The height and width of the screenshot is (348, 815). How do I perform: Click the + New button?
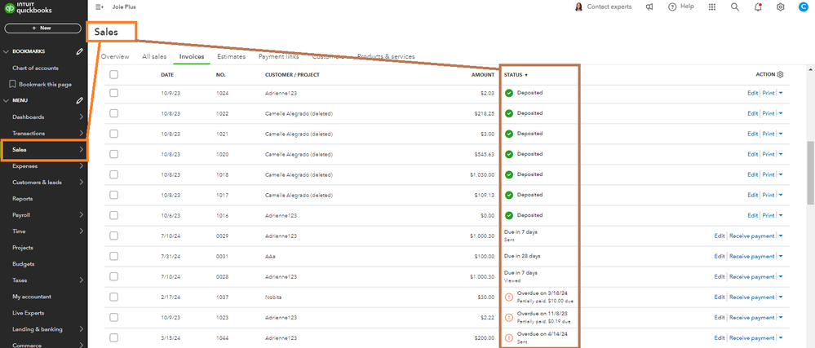pos(42,28)
